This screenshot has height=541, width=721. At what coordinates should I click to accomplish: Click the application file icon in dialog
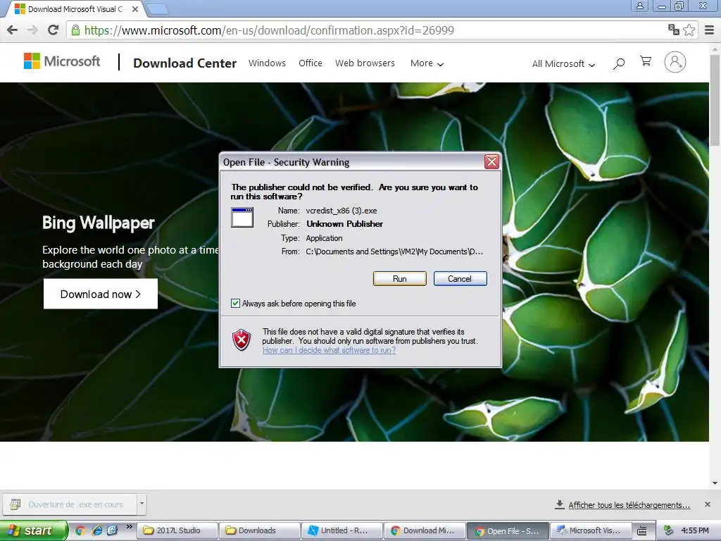pyautogui.click(x=242, y=217)
